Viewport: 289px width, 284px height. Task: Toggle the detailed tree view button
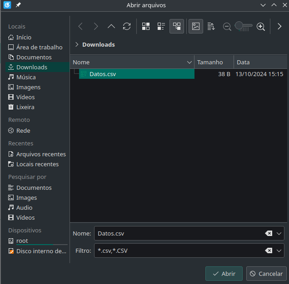click(x=177, y=26)
